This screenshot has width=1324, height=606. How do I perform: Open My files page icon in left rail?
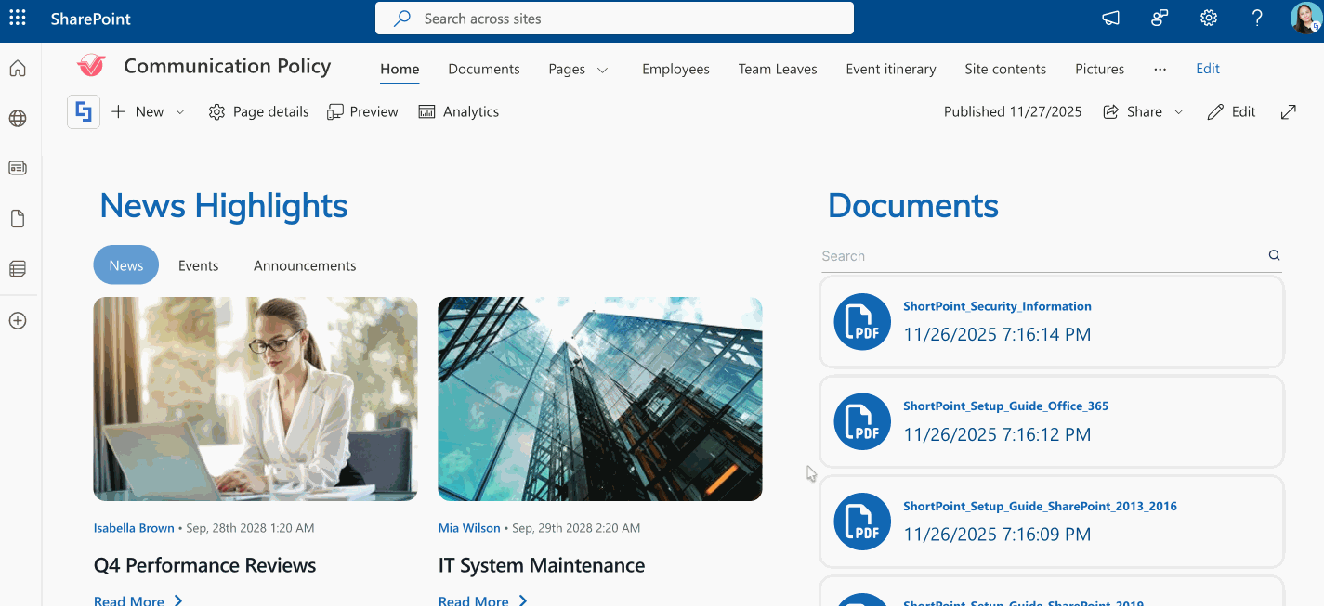click(18, 219)
